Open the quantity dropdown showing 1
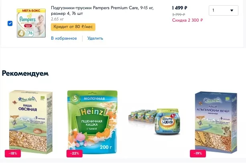Image resolution: width=246 pixels, height=163 pixels. (x=223, y=11)
